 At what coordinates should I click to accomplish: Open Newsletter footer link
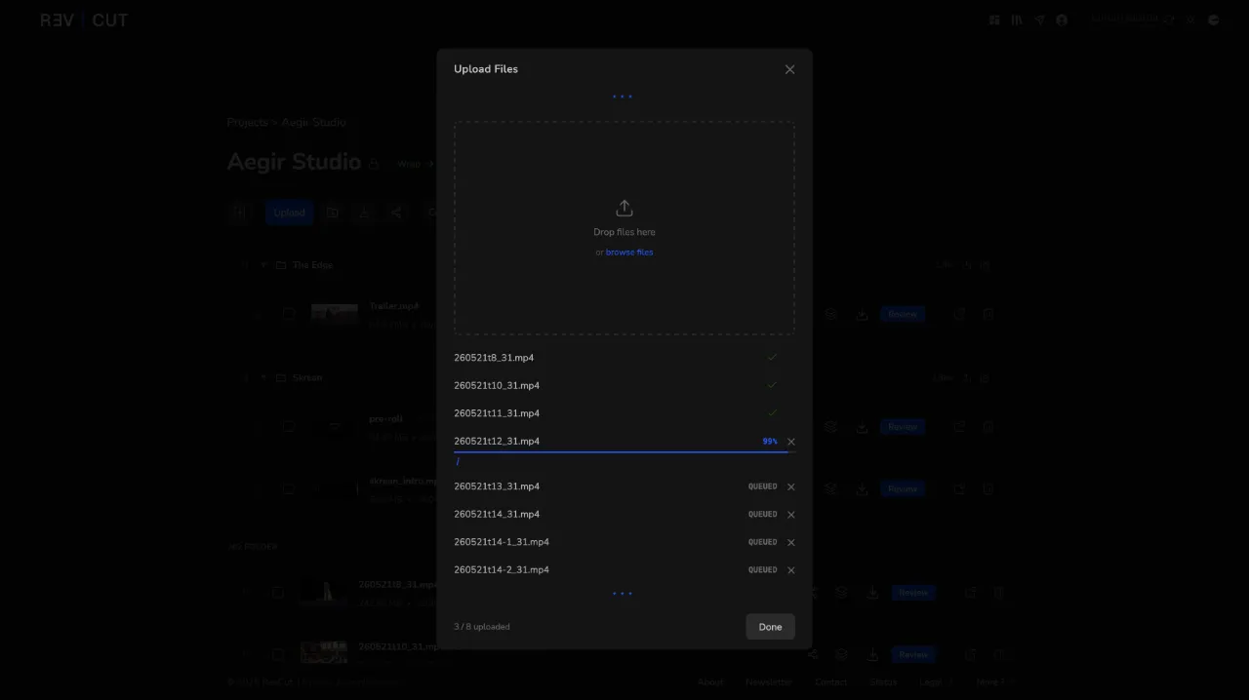pos(768,682)
